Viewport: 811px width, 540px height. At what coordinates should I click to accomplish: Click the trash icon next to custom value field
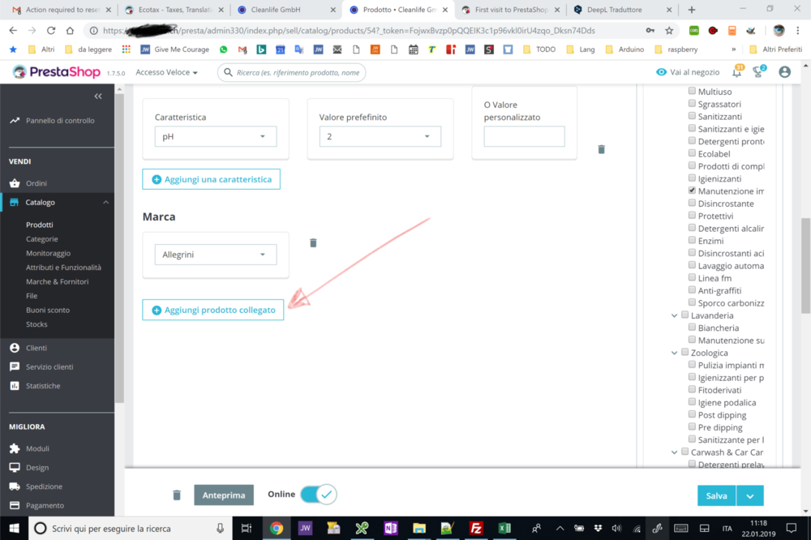tap(601, 148)
